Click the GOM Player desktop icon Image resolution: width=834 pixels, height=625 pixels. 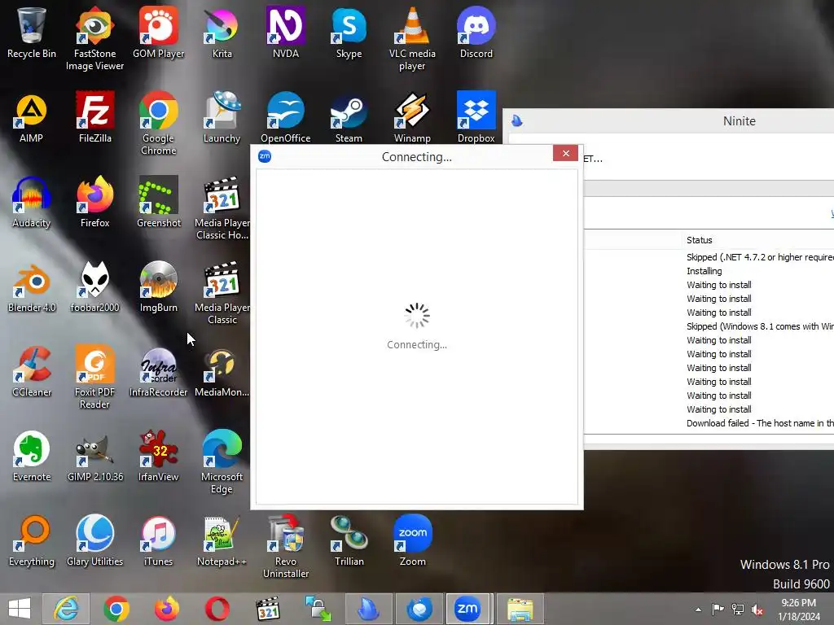click(159, 33)
